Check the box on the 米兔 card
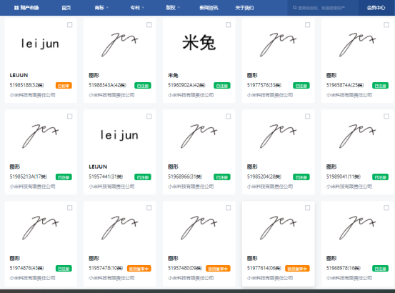The image size is (395, 293). pos(229,25)
